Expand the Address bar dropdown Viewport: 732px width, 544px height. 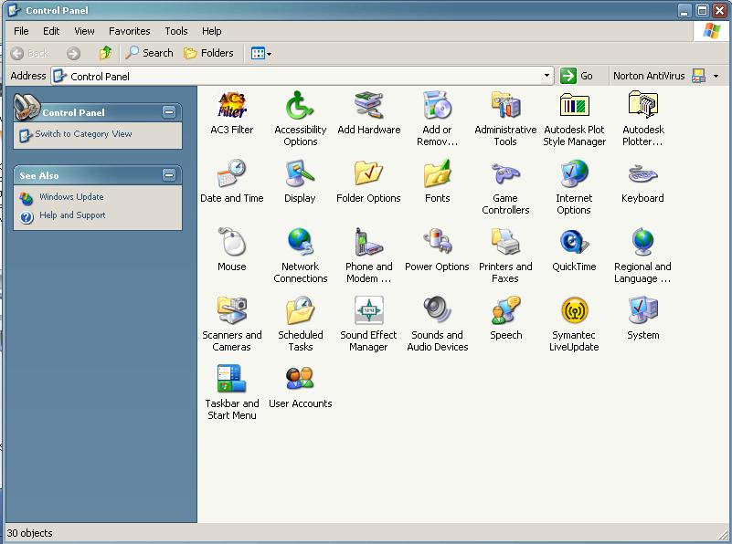(x=546, y=76)
